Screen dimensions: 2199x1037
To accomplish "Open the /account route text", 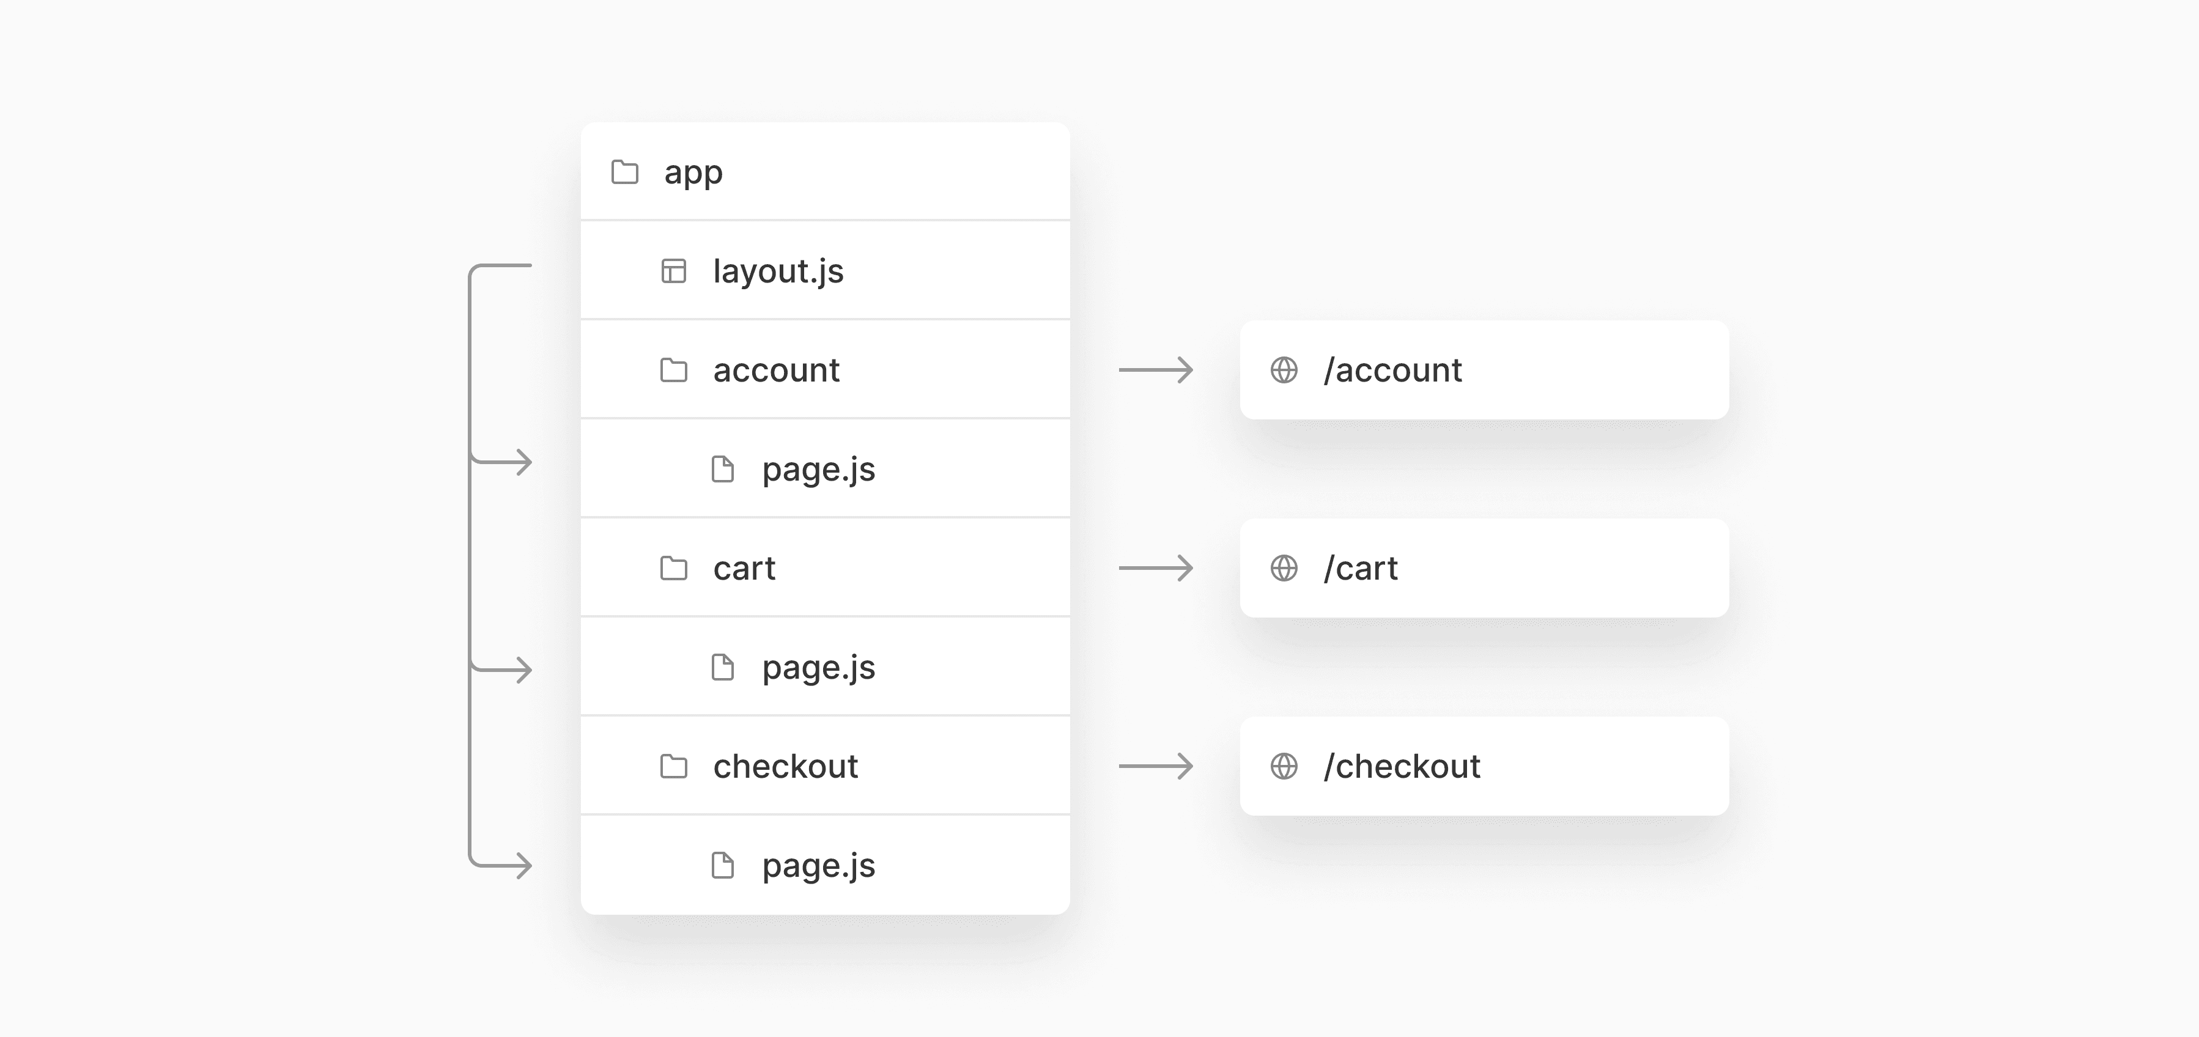I will pyautogui.click(x=1392, y=371).
